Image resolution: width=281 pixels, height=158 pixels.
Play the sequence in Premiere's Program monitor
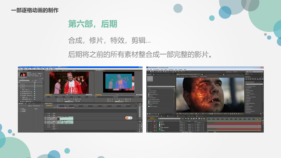click(119, 99)
